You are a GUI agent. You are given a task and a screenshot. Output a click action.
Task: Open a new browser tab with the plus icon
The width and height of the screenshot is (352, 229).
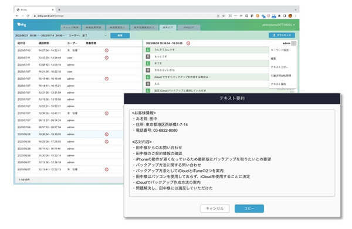click(x=59, y=10)
